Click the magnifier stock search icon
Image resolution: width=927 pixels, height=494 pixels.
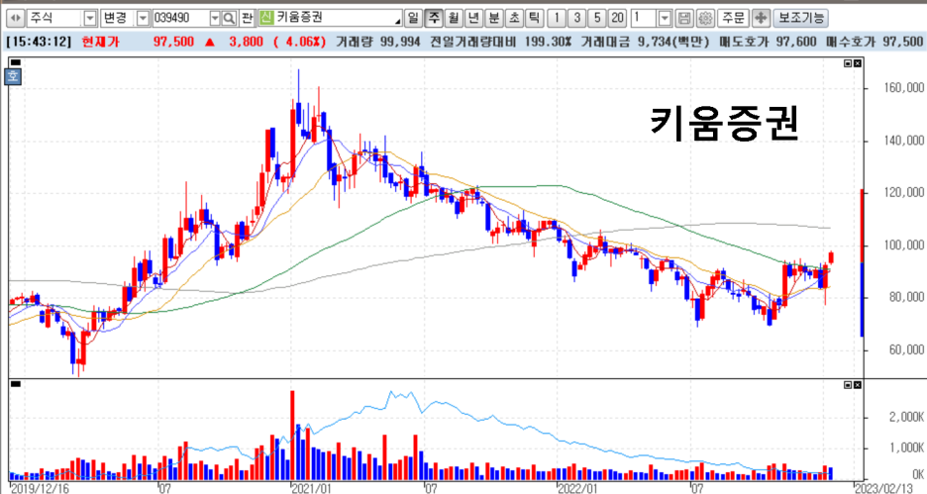230,19
